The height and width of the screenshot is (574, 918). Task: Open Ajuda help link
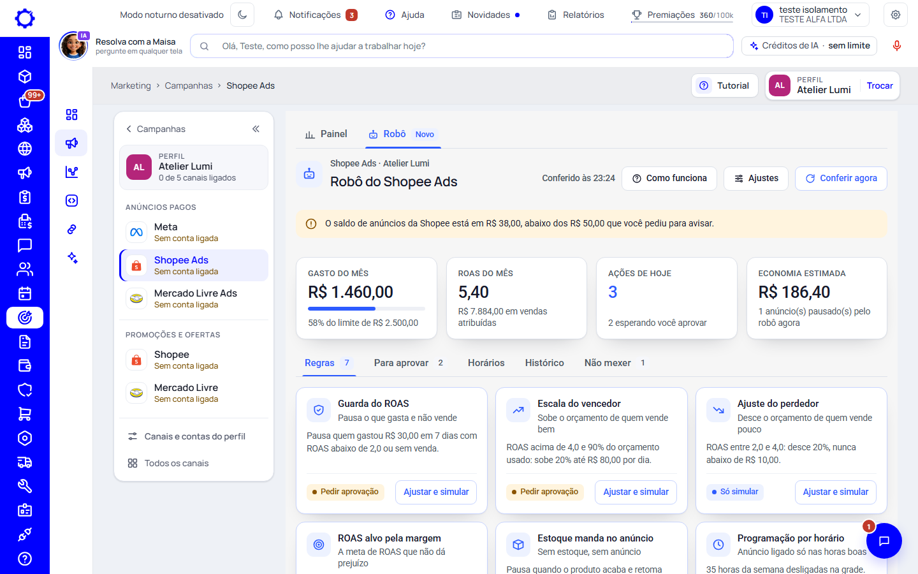[x=405, y=15]
